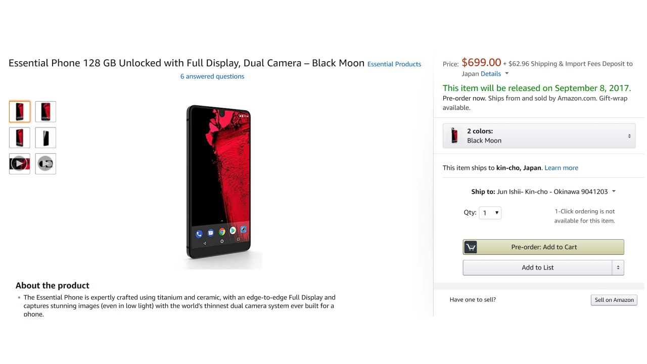Open the 2 colors Black Moon dropdown
Image resolution: width=647 pixels, height=364 pixels.
pos(539,136)
